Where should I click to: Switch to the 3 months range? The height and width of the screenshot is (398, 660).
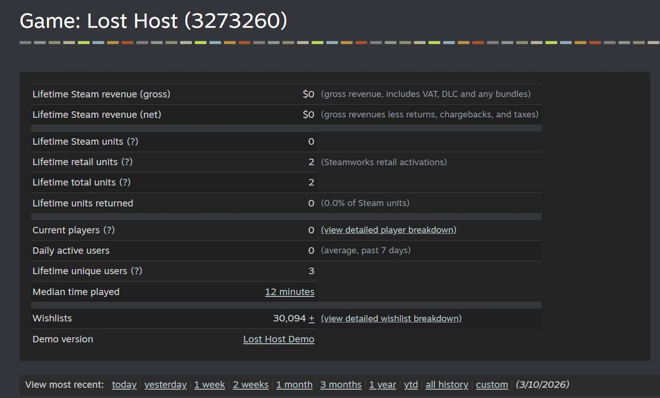click(x=341, y=385)
